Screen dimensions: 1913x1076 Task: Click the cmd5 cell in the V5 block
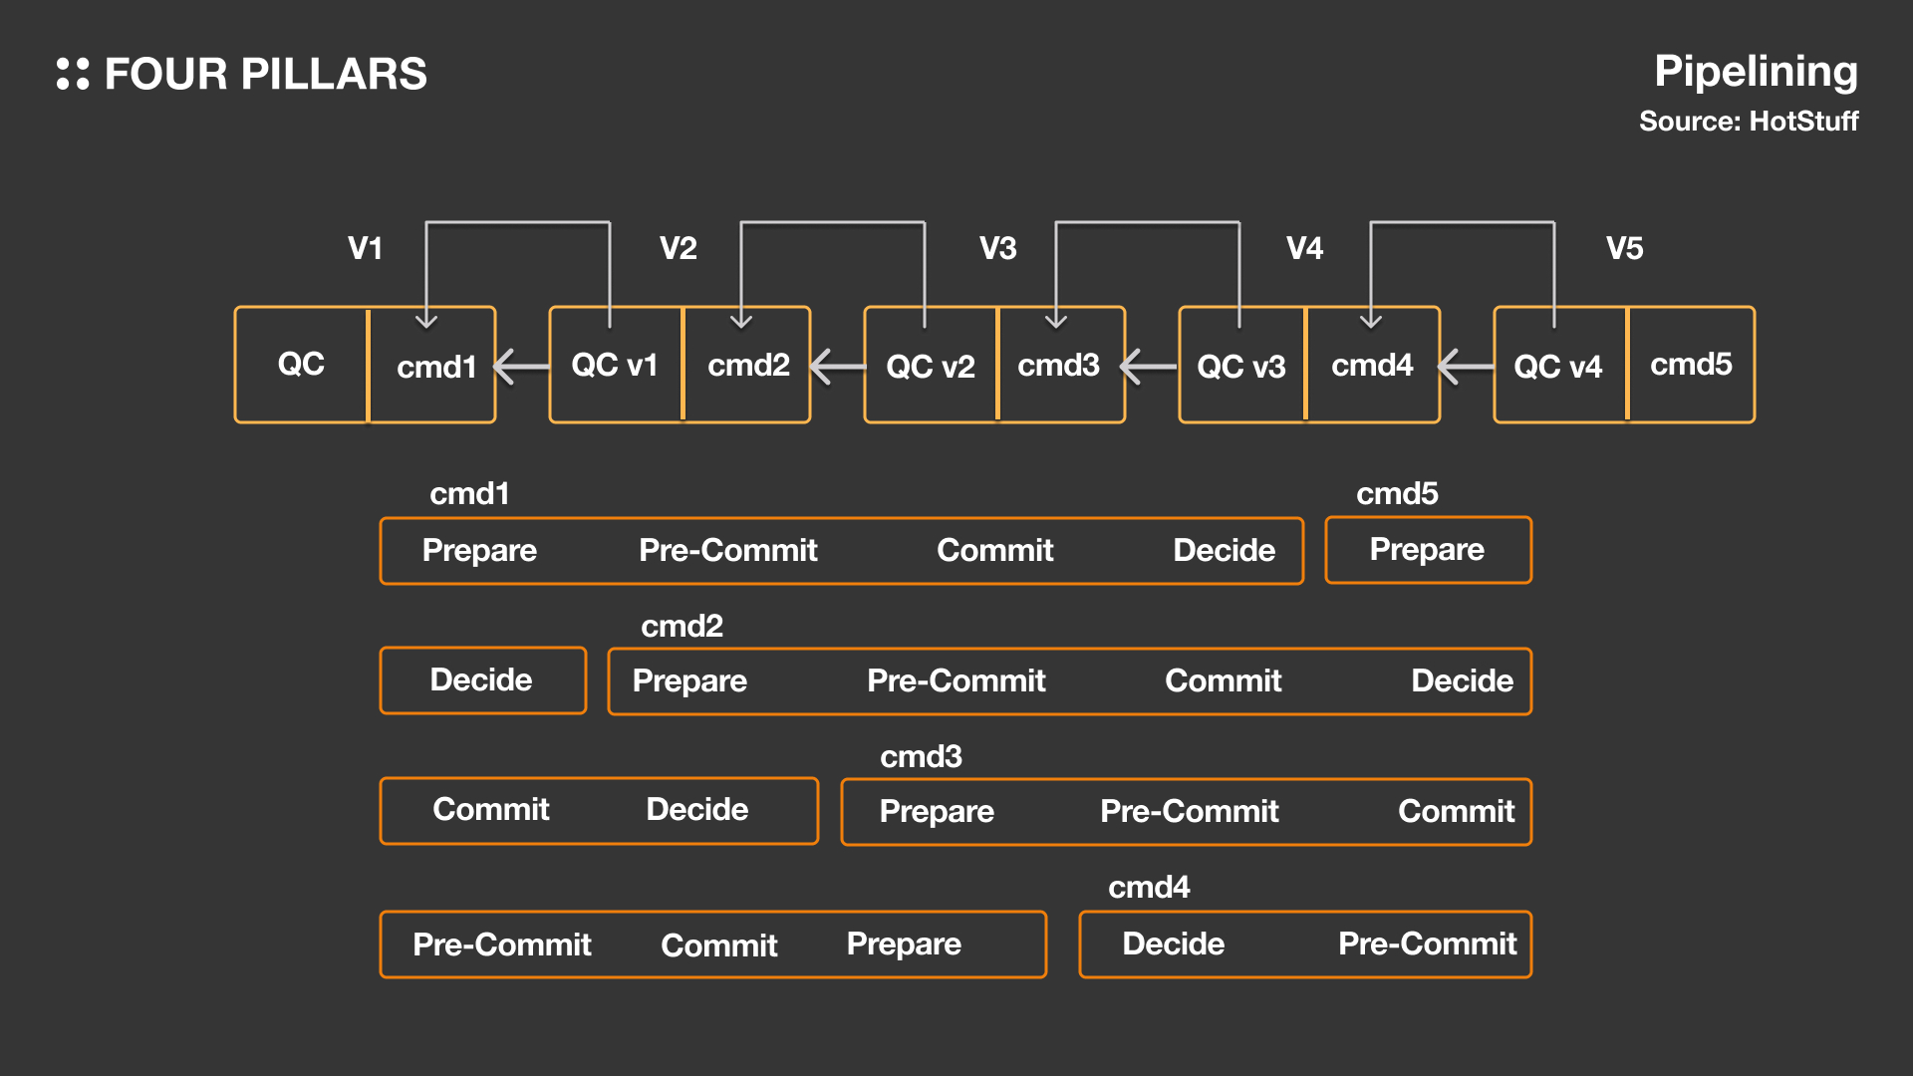click(1691, 365)
